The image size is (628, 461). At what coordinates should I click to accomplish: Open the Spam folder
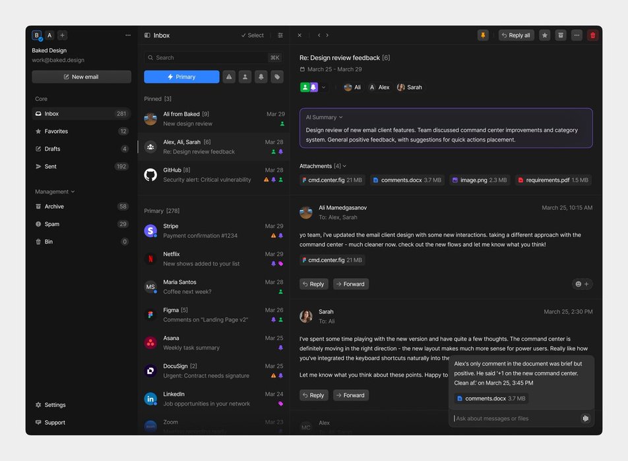(x=81, y=224)
